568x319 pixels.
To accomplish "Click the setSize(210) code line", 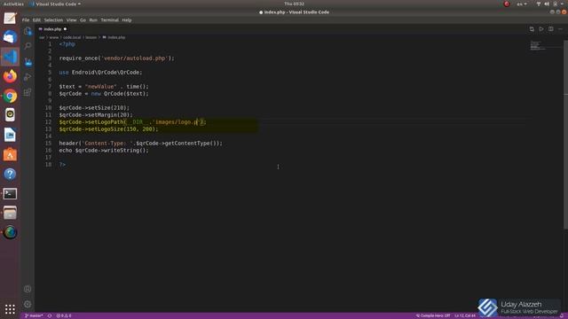I will point(94,108).
